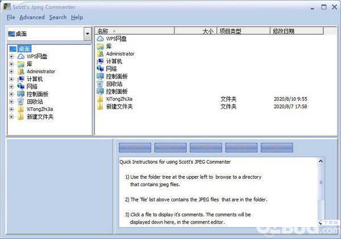The image size is (341, 239).
Task: Click the 回收站 recycle bin icon in tree
Action: 21,102
